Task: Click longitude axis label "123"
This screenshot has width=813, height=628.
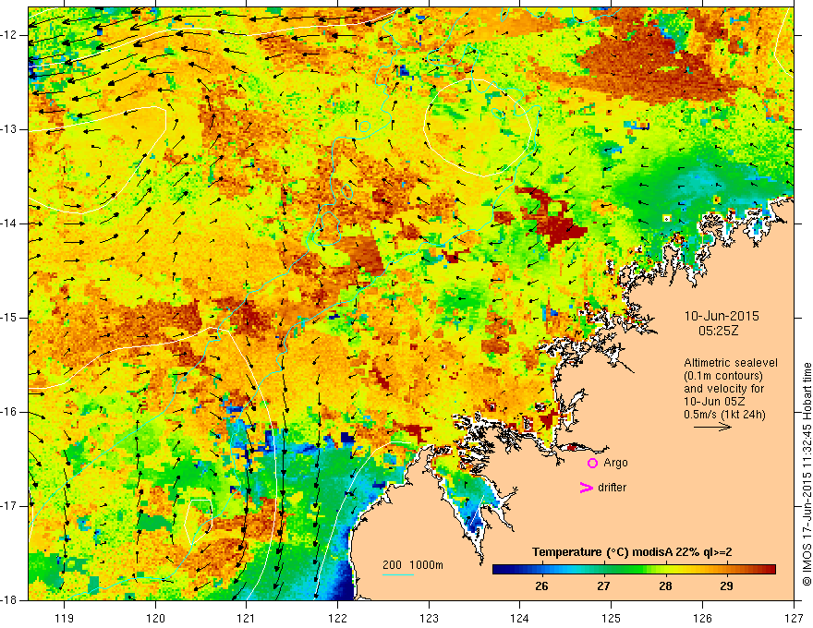Action: click(429, 618)
